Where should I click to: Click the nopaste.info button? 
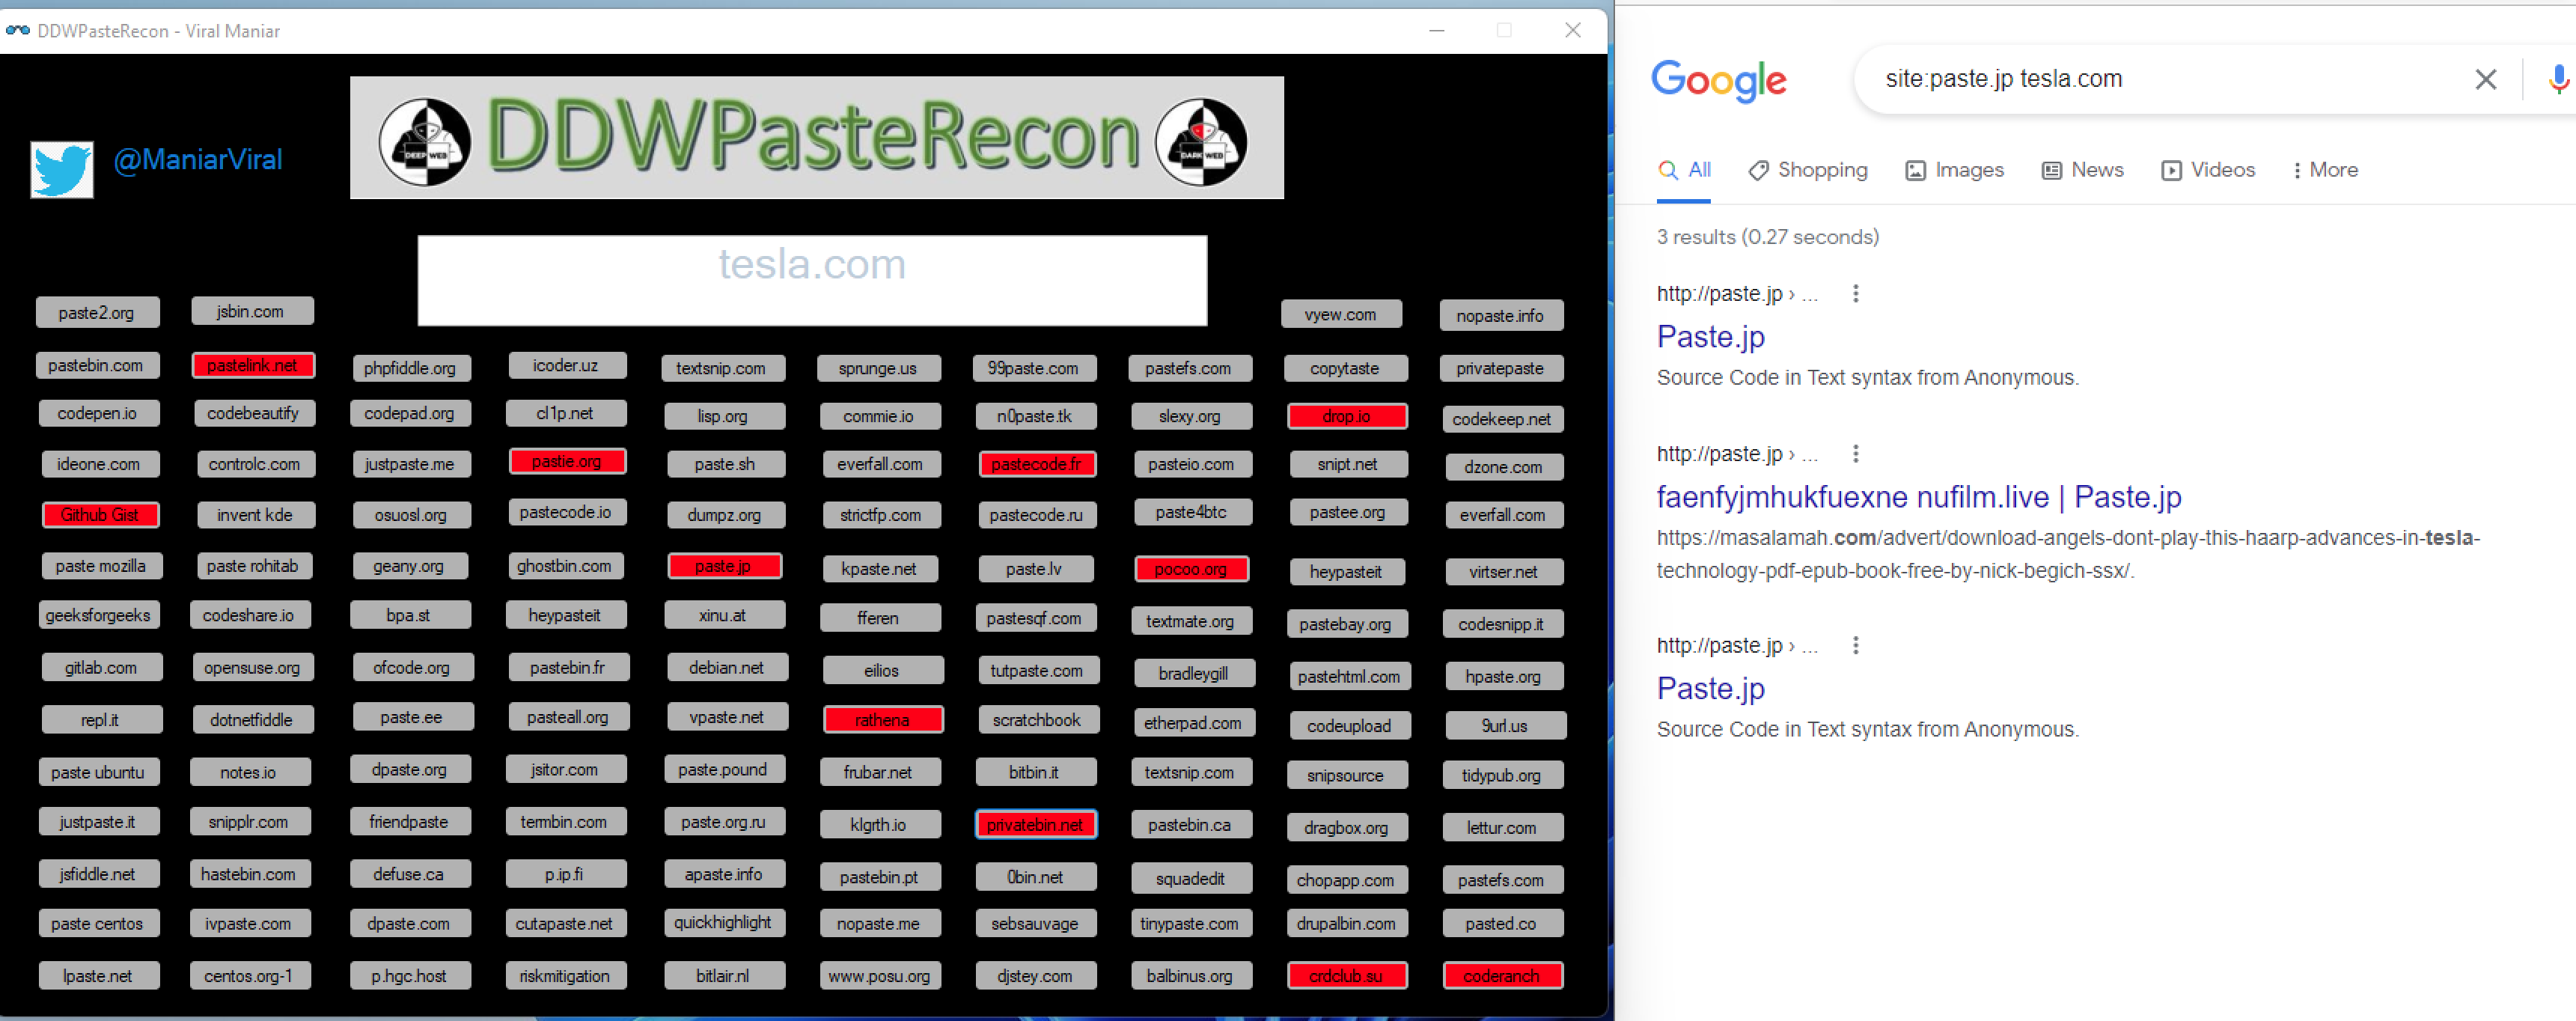pos(1501,316)
